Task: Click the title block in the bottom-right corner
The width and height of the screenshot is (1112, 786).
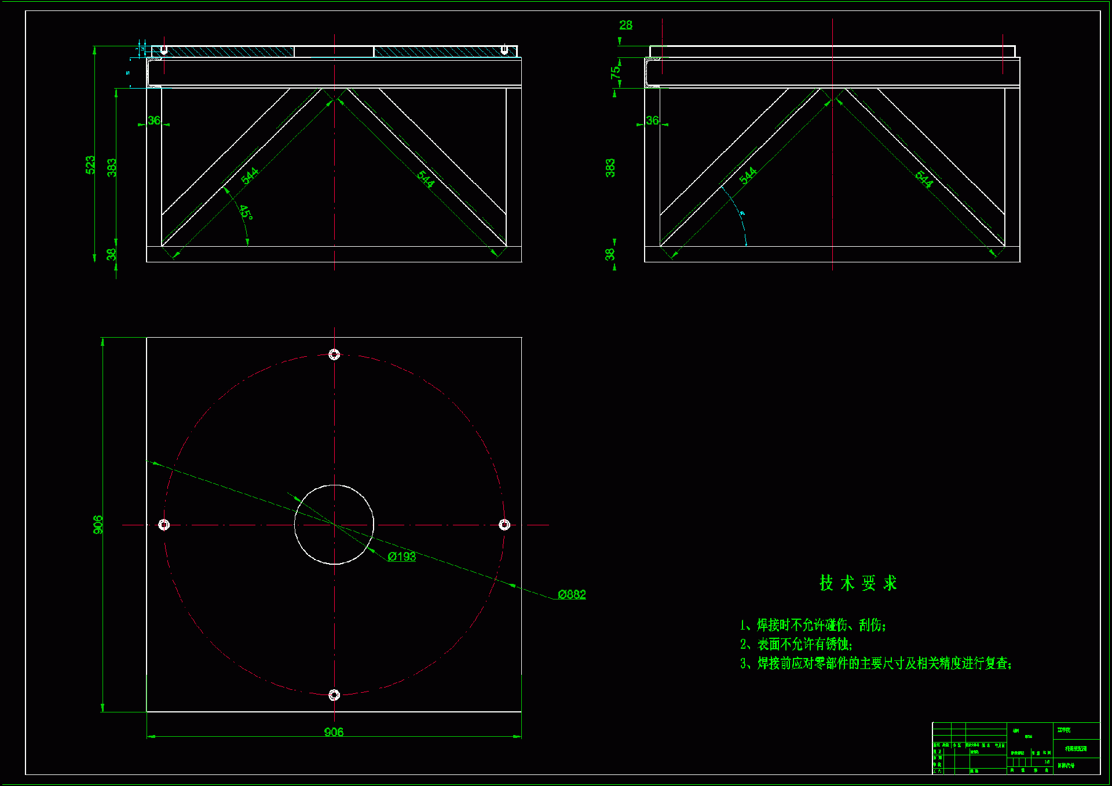Action: [x=1016, y=748]
